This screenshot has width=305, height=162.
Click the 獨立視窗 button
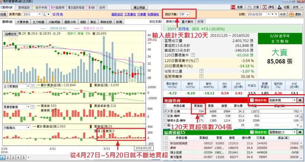click(139, 7)
